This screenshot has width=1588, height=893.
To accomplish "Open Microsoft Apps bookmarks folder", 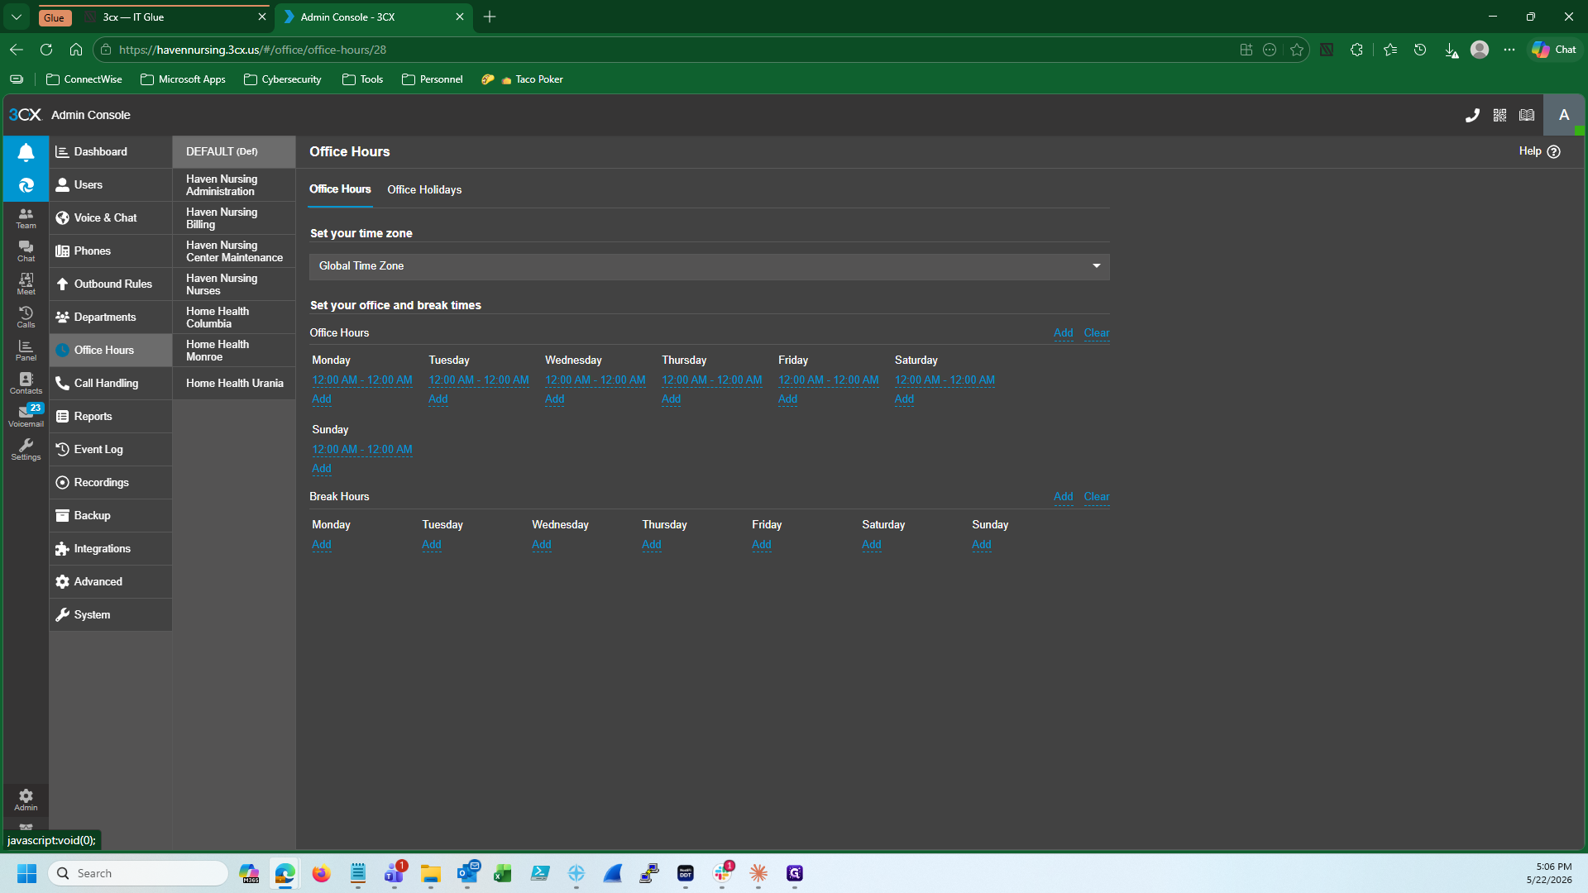I will click(183, 79).
